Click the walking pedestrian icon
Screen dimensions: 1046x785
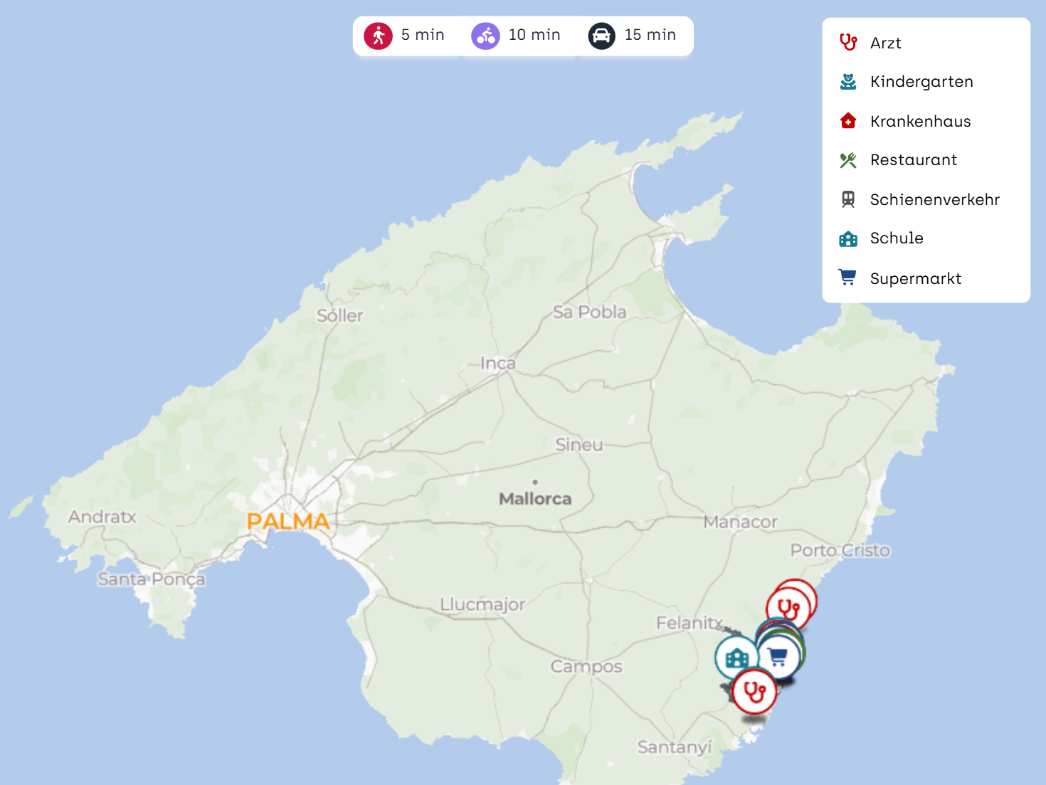click(378, 36)
